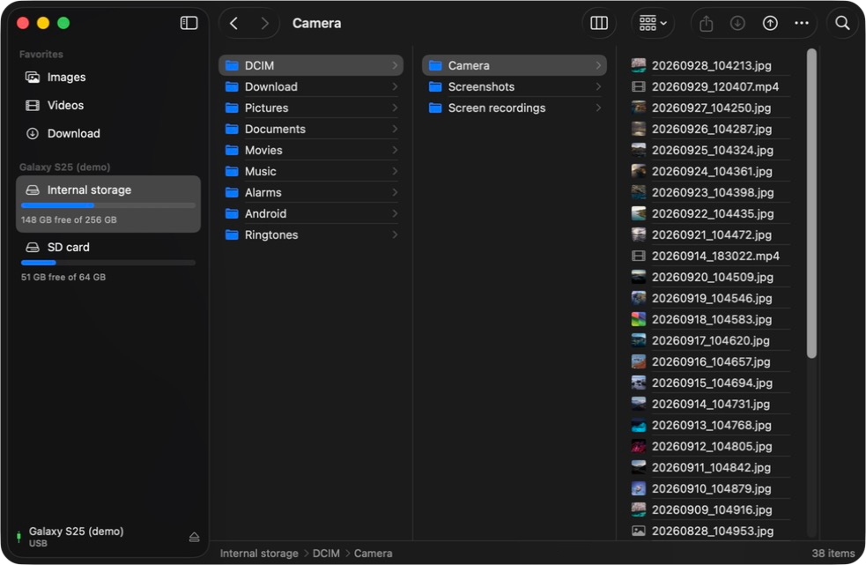Screen dimensions: 866x565
Task: Click the video icon of 20260914_183022.mp4
Action: click(639, 256)
